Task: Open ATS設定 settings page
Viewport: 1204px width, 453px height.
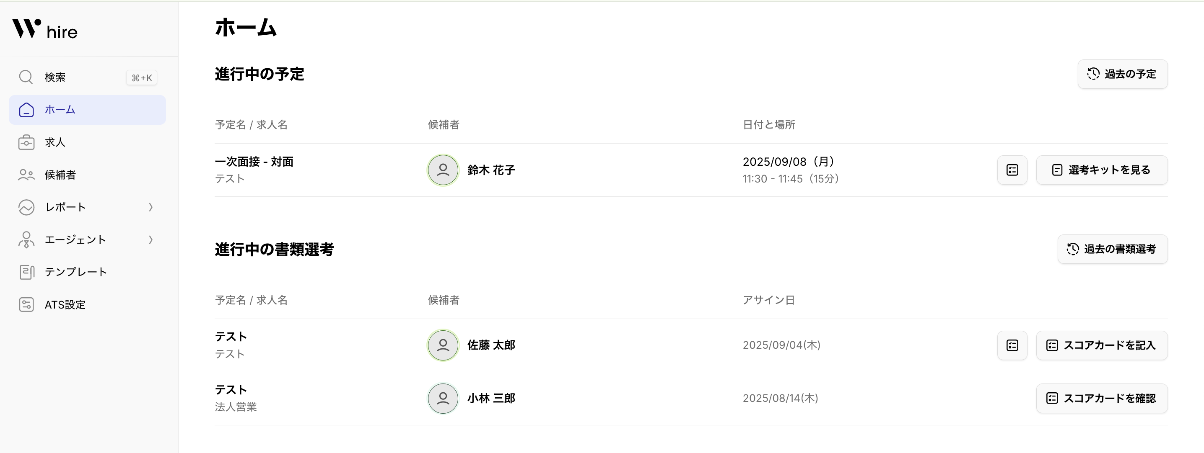Action: point(65,304)
